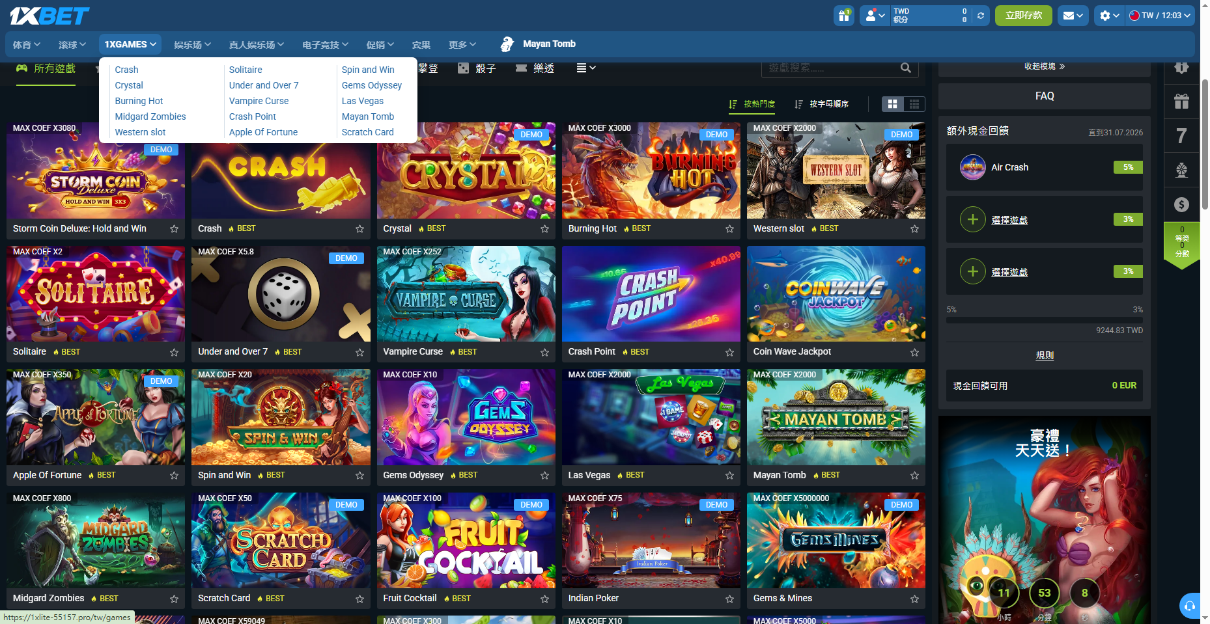Viewport: 1210px width, 624px height.
Task: Open the sidebar trophy award icon
Action: pos(1182,170)
